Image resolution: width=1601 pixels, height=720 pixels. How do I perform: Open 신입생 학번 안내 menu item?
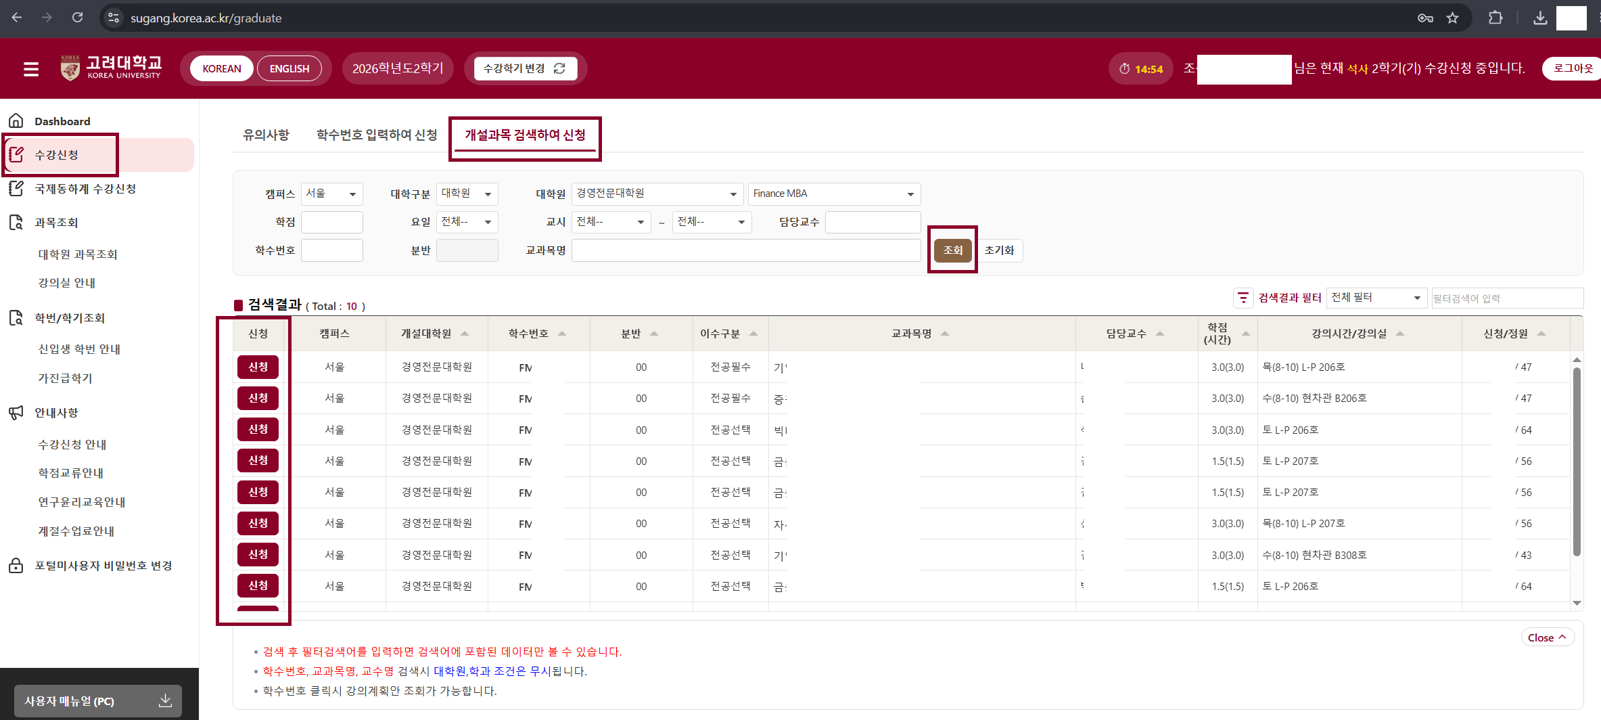tap(79, 349)
